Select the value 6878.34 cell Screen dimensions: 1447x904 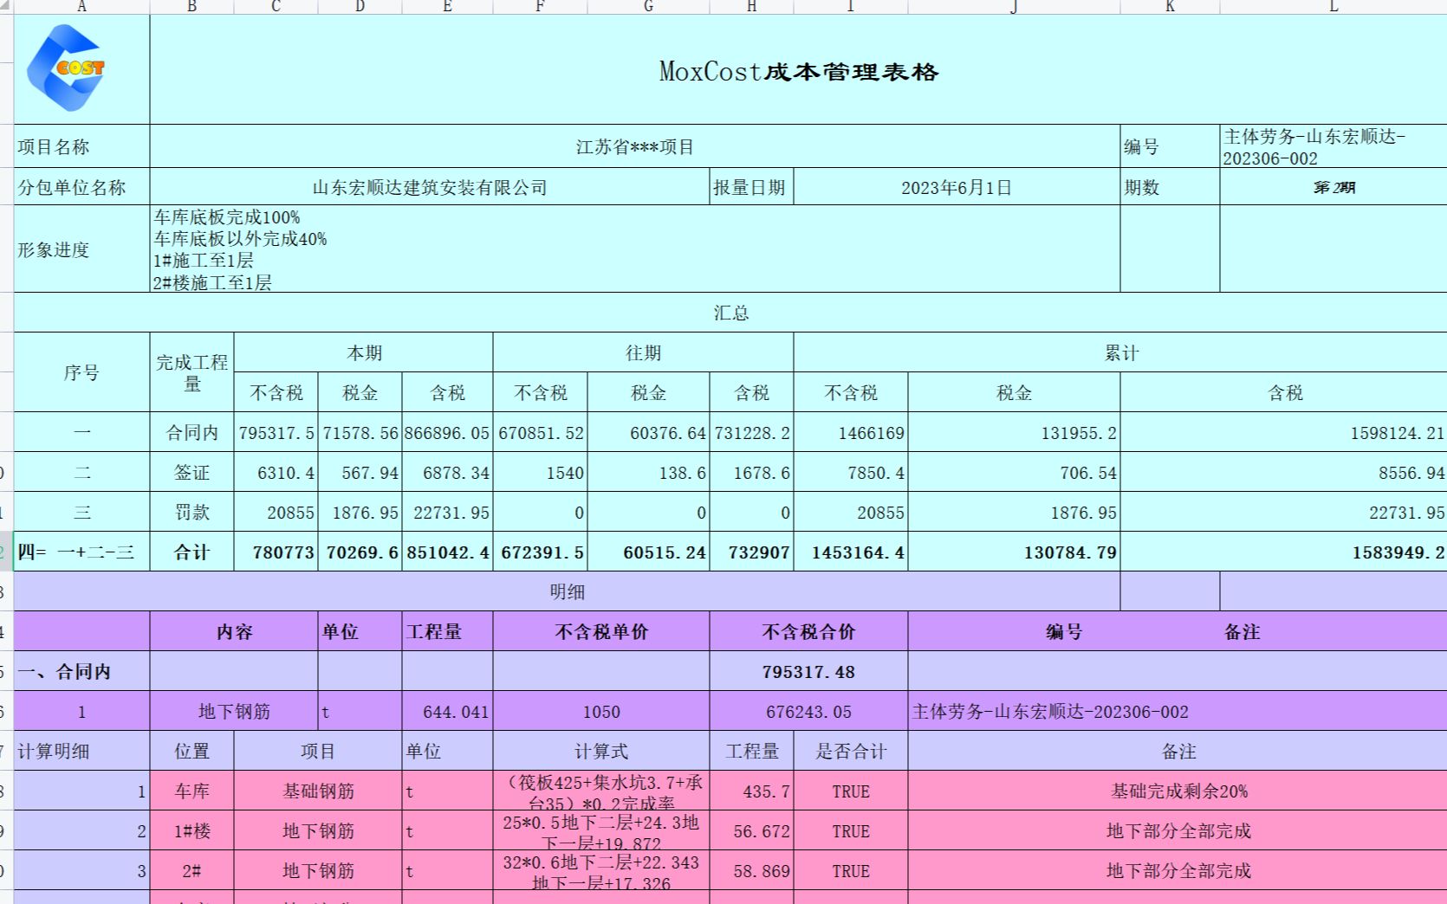click(447, 472)
